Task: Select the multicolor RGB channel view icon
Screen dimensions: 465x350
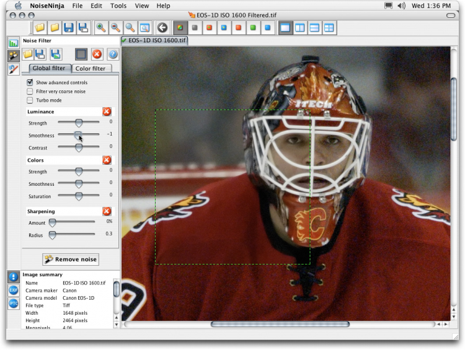Action: pyautogui.click(x=180, y=28)
